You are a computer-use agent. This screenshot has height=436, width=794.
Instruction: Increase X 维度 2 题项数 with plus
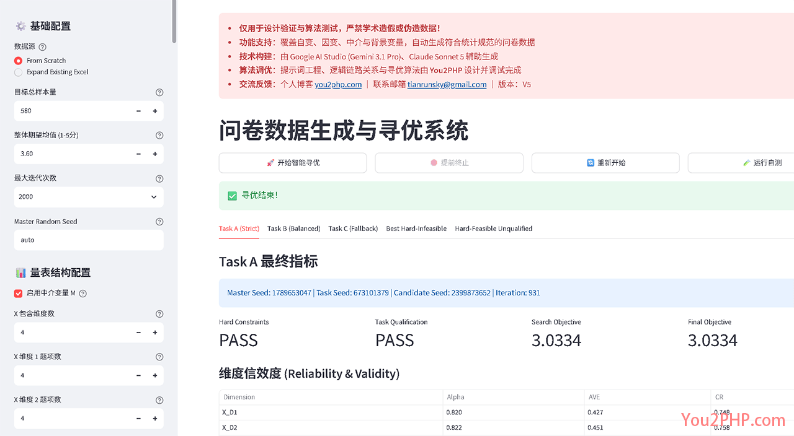click(x=155, y=419)
